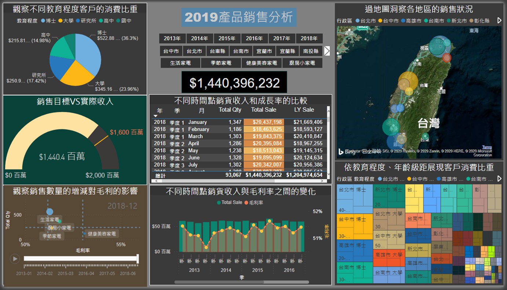The height and width of the screenshot is (290, 507).
Task: Expand treemap legend with right arrow
Action: [x=499, y=179]
